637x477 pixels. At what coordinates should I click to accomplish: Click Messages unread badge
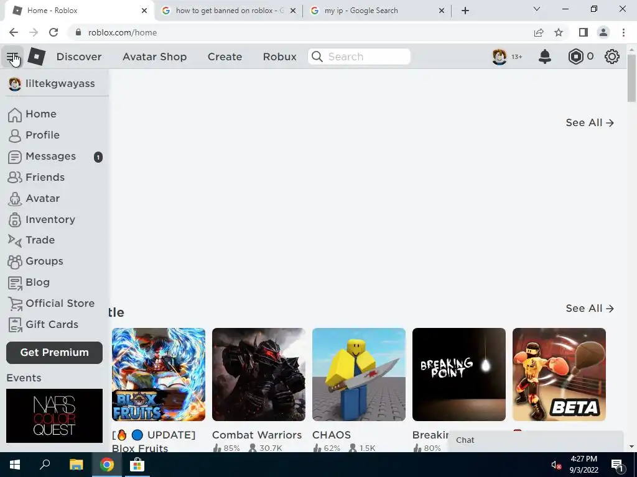[98, 157]
